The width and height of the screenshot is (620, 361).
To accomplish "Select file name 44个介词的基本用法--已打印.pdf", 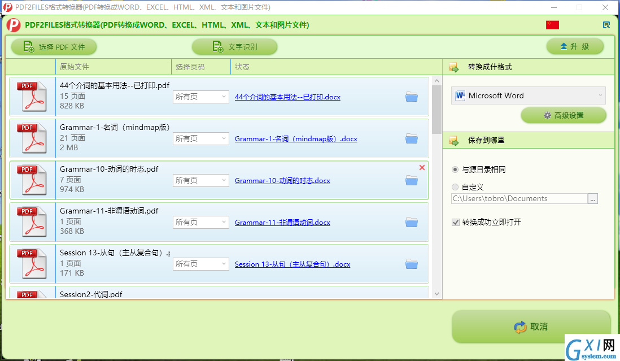I will pos(115,85).
